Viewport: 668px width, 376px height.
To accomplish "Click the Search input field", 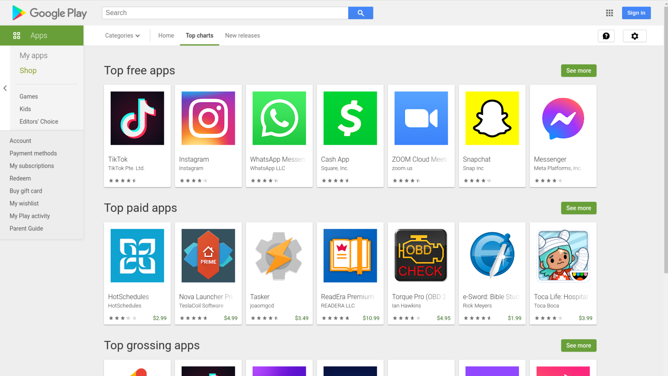I will point(225,13).
